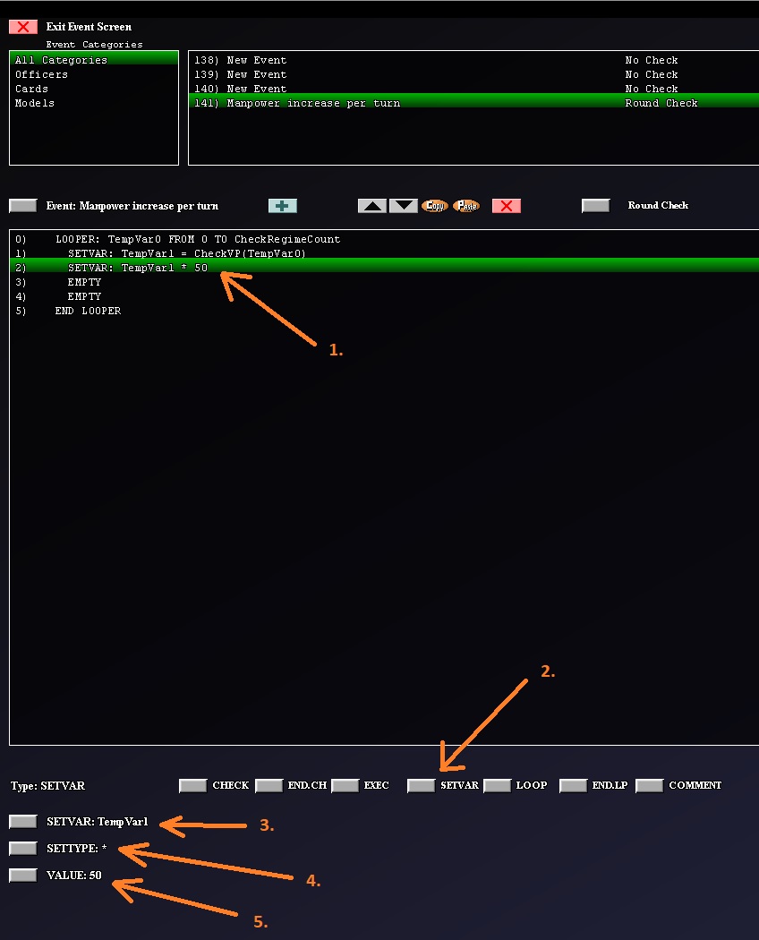Click the plus icon to add a line
Screen dimensions: 759x940
click(282, 206)
